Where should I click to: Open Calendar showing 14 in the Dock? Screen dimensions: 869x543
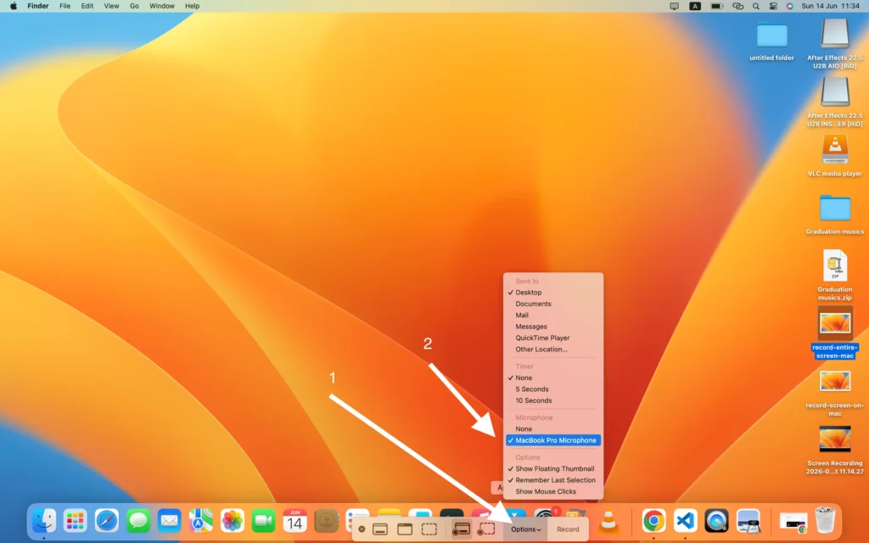(x=294, y=521)
